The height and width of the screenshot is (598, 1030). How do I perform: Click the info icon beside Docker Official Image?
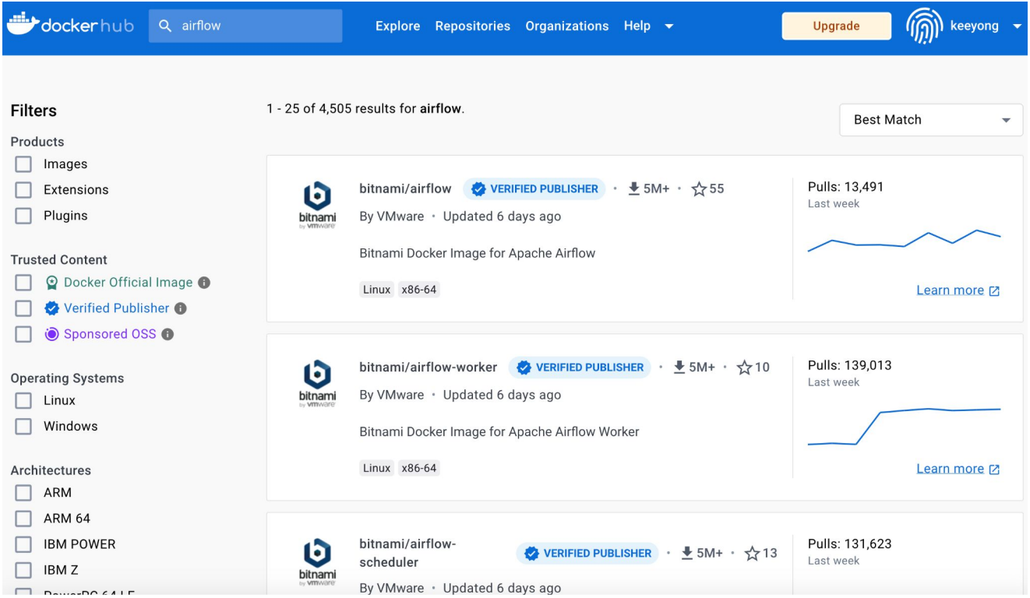(x=204, y=283)
